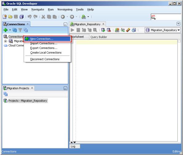Open the Help menu
Image resolution: width=183 pixels, height=155 pixels.
tap(90, 10)
